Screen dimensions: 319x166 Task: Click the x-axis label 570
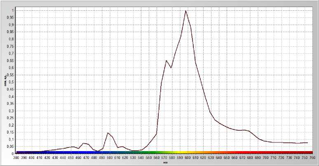pos(164,158)
